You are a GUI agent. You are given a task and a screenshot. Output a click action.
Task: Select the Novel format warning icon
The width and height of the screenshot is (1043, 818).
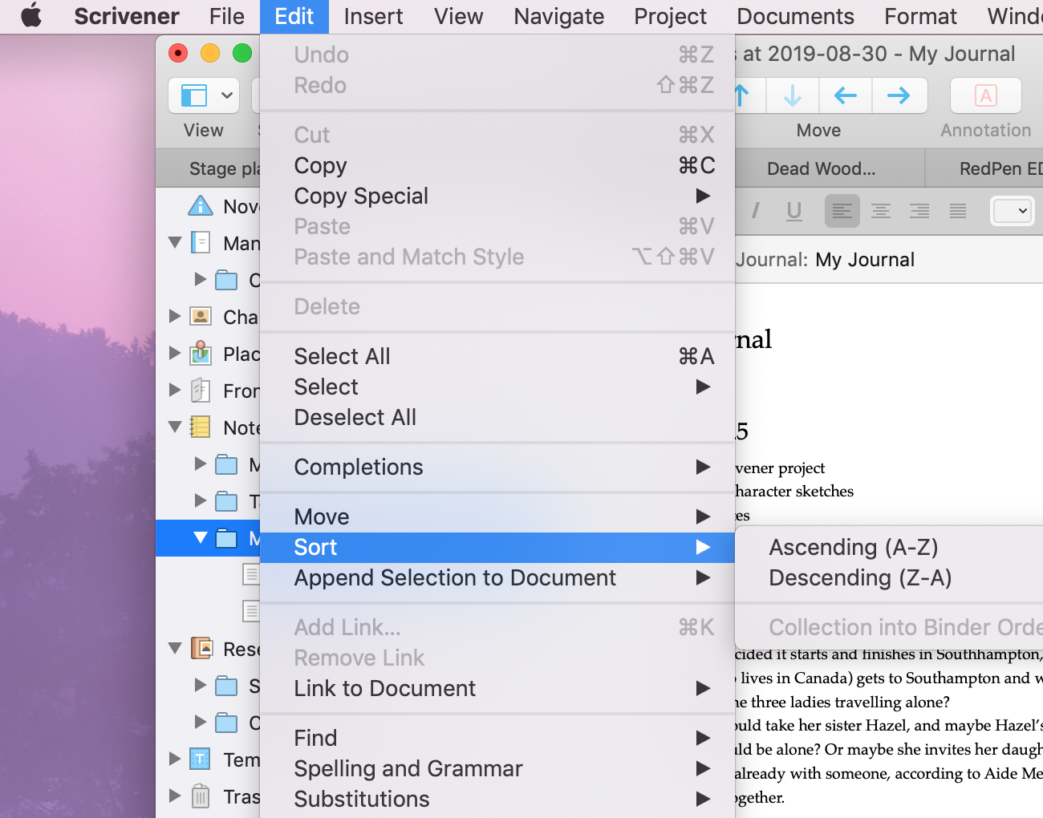click(201, 205)
